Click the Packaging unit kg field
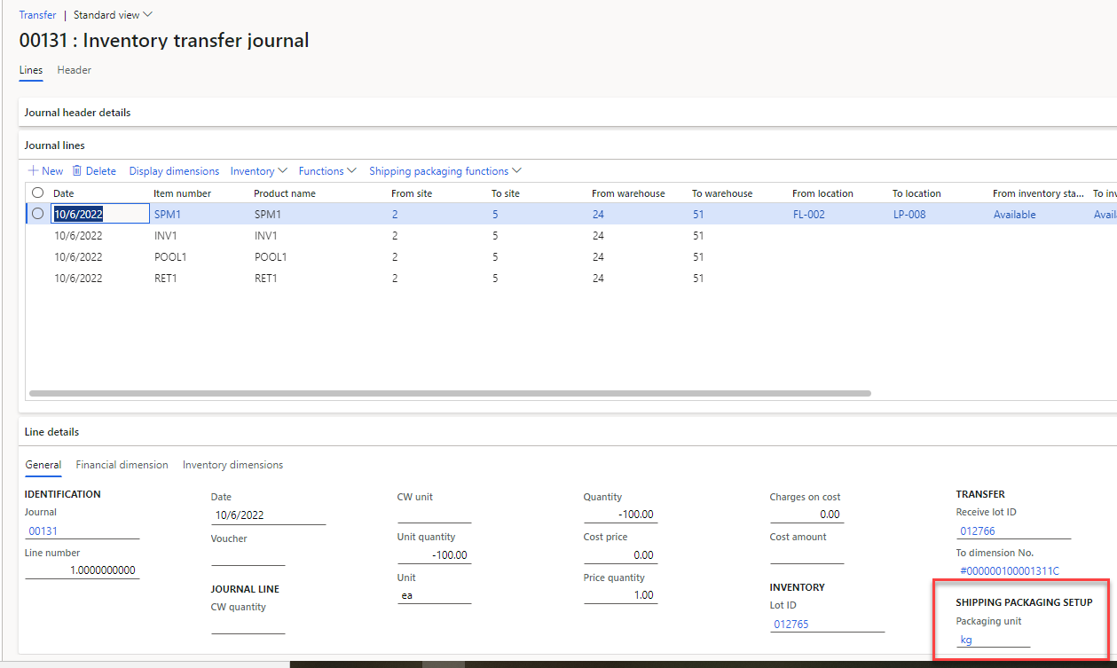1117x668 pixels. point(992,640)
